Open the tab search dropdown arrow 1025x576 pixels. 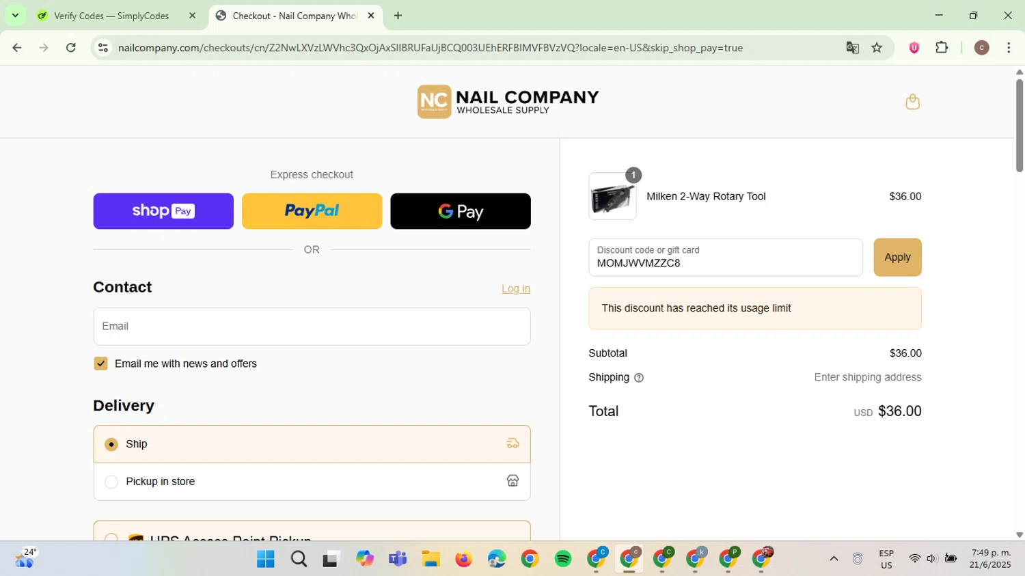click(15, 16)
